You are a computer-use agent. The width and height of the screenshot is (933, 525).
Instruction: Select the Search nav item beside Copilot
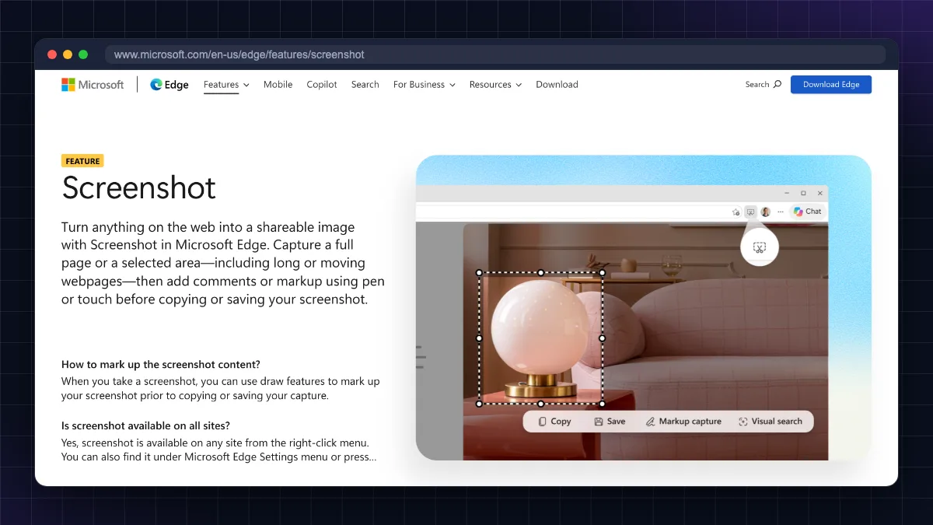click(x=365, y=85)
